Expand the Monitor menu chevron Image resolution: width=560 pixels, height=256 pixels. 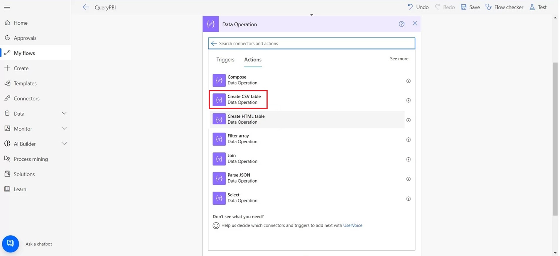[x=64, y=128]
